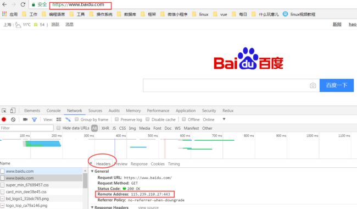This screenshot has height=209, width=357.
Task: Click the Baidu logo
Action: [x=248, y=58]
